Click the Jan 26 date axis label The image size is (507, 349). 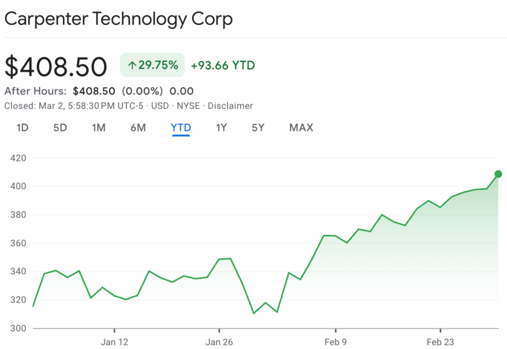tap(219, 342)
